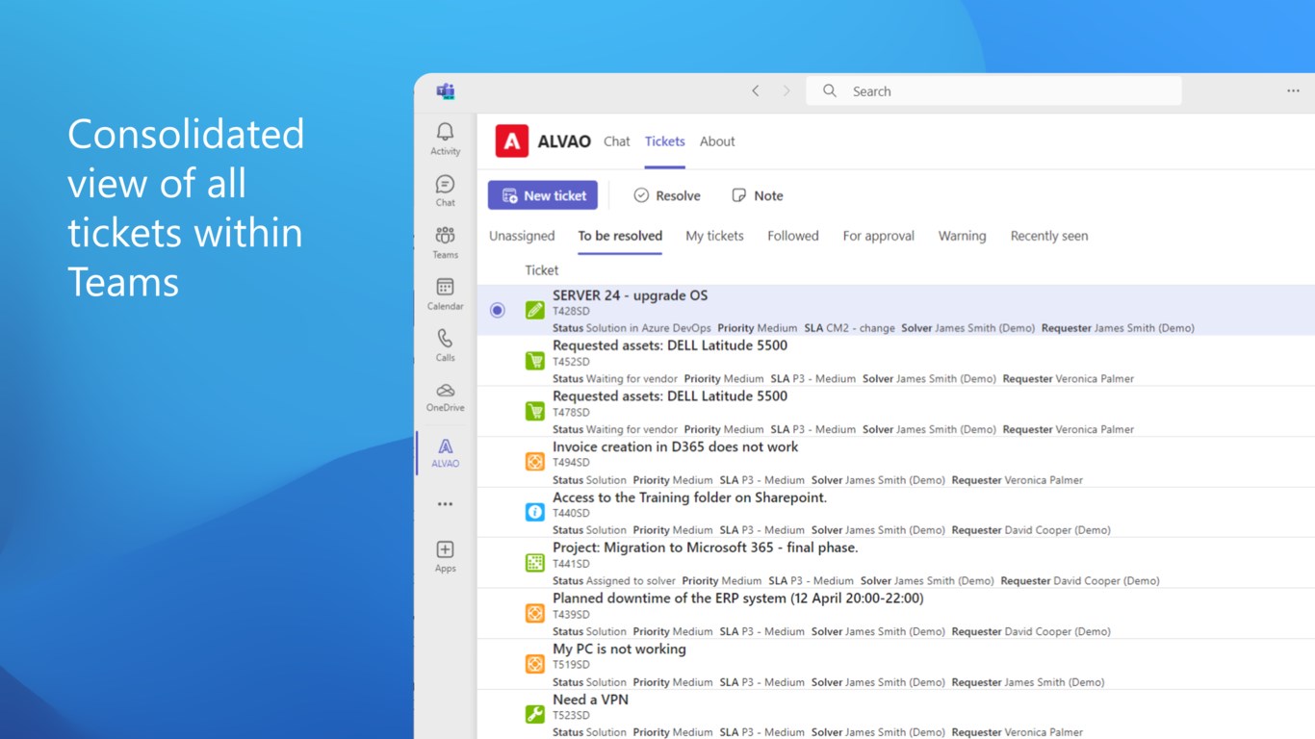Add a Note to the ticket
This screenshot has height=739, width=1315.
point(758,195)
